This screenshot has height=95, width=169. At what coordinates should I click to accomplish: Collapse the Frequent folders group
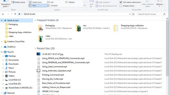coord(36,20)
